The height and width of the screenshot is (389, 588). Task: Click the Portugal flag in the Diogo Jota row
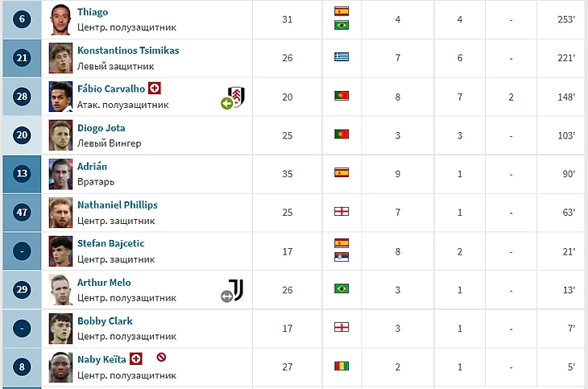342,134
